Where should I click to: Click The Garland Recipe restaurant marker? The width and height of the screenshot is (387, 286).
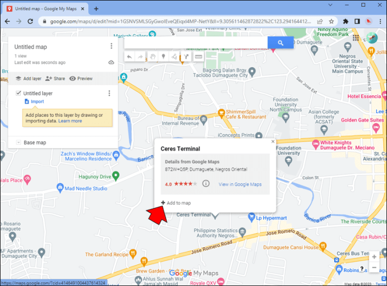pyautogui.click(x=133, y=253)
